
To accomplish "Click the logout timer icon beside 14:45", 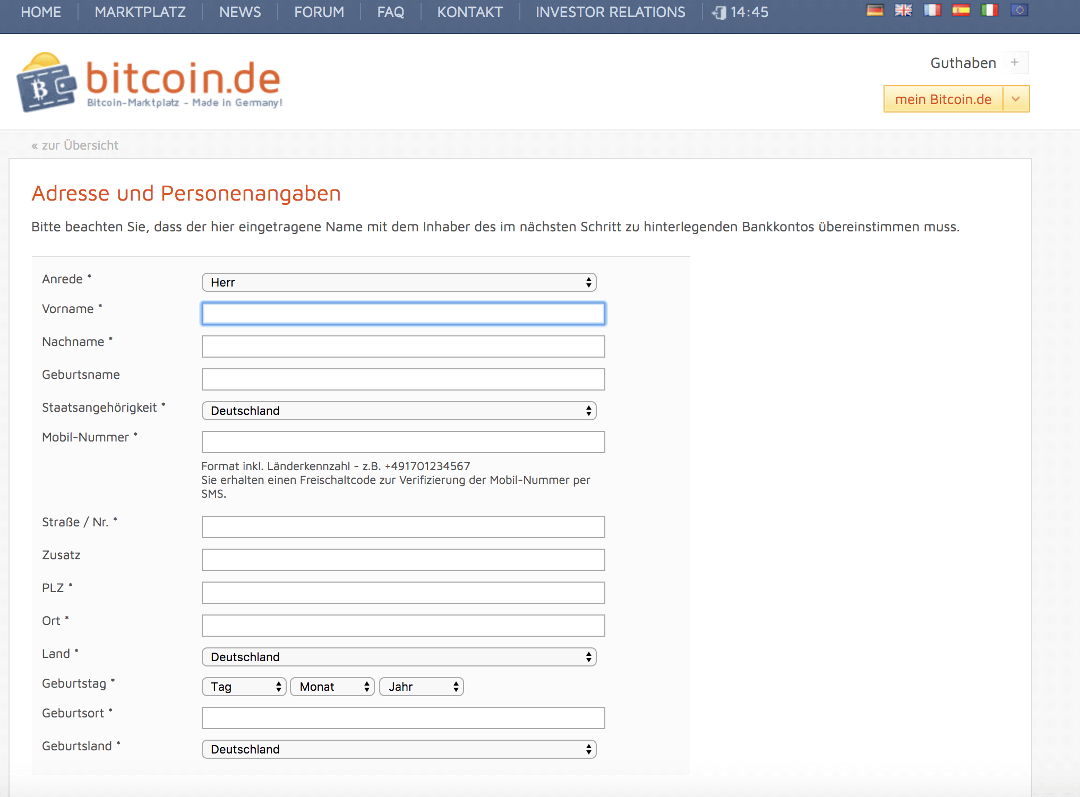I will pos(719,13).
